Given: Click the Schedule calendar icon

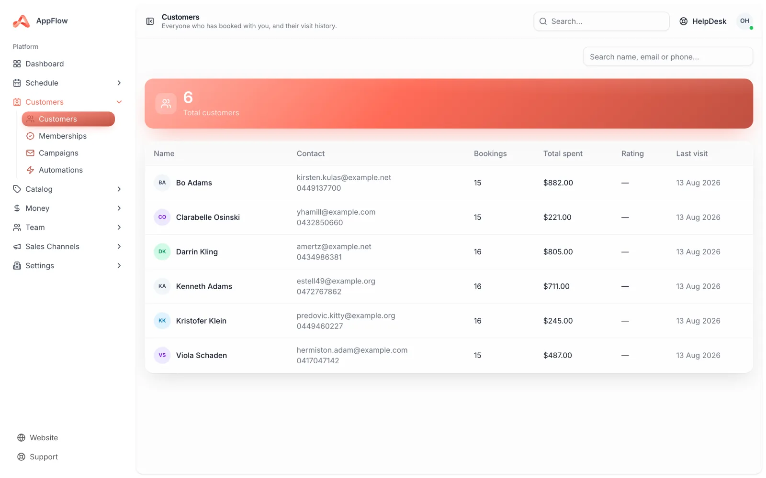Looking at the screenshot, I should 17,83.
